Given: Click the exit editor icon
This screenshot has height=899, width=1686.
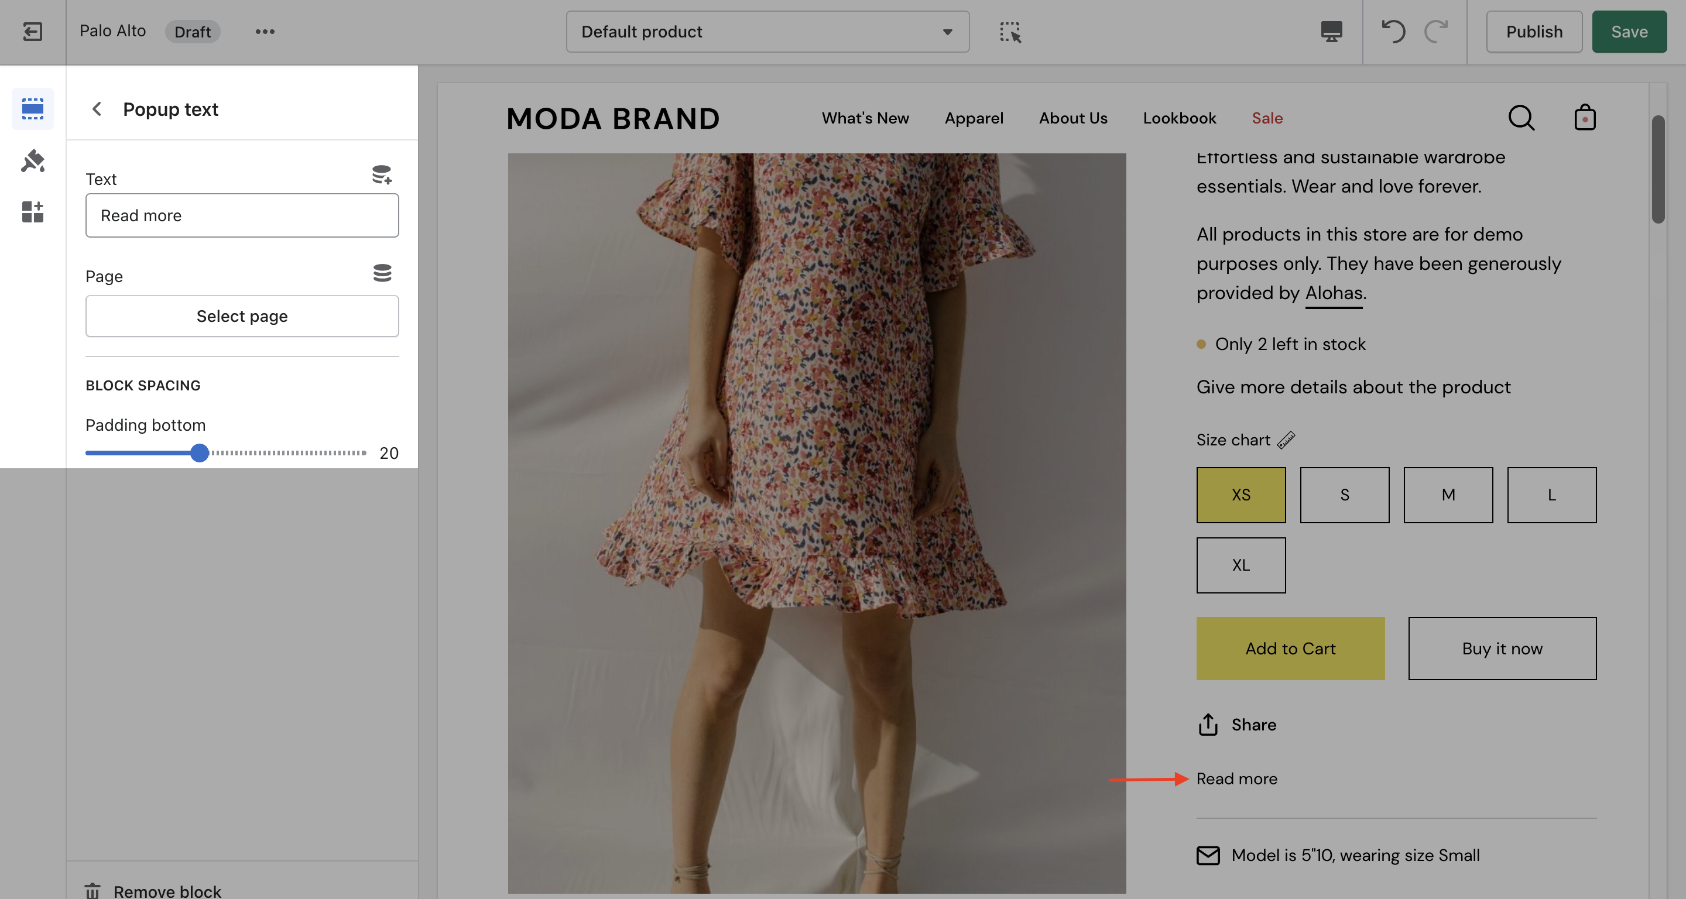Looking at the screenshot, I should tap(32, 32).
